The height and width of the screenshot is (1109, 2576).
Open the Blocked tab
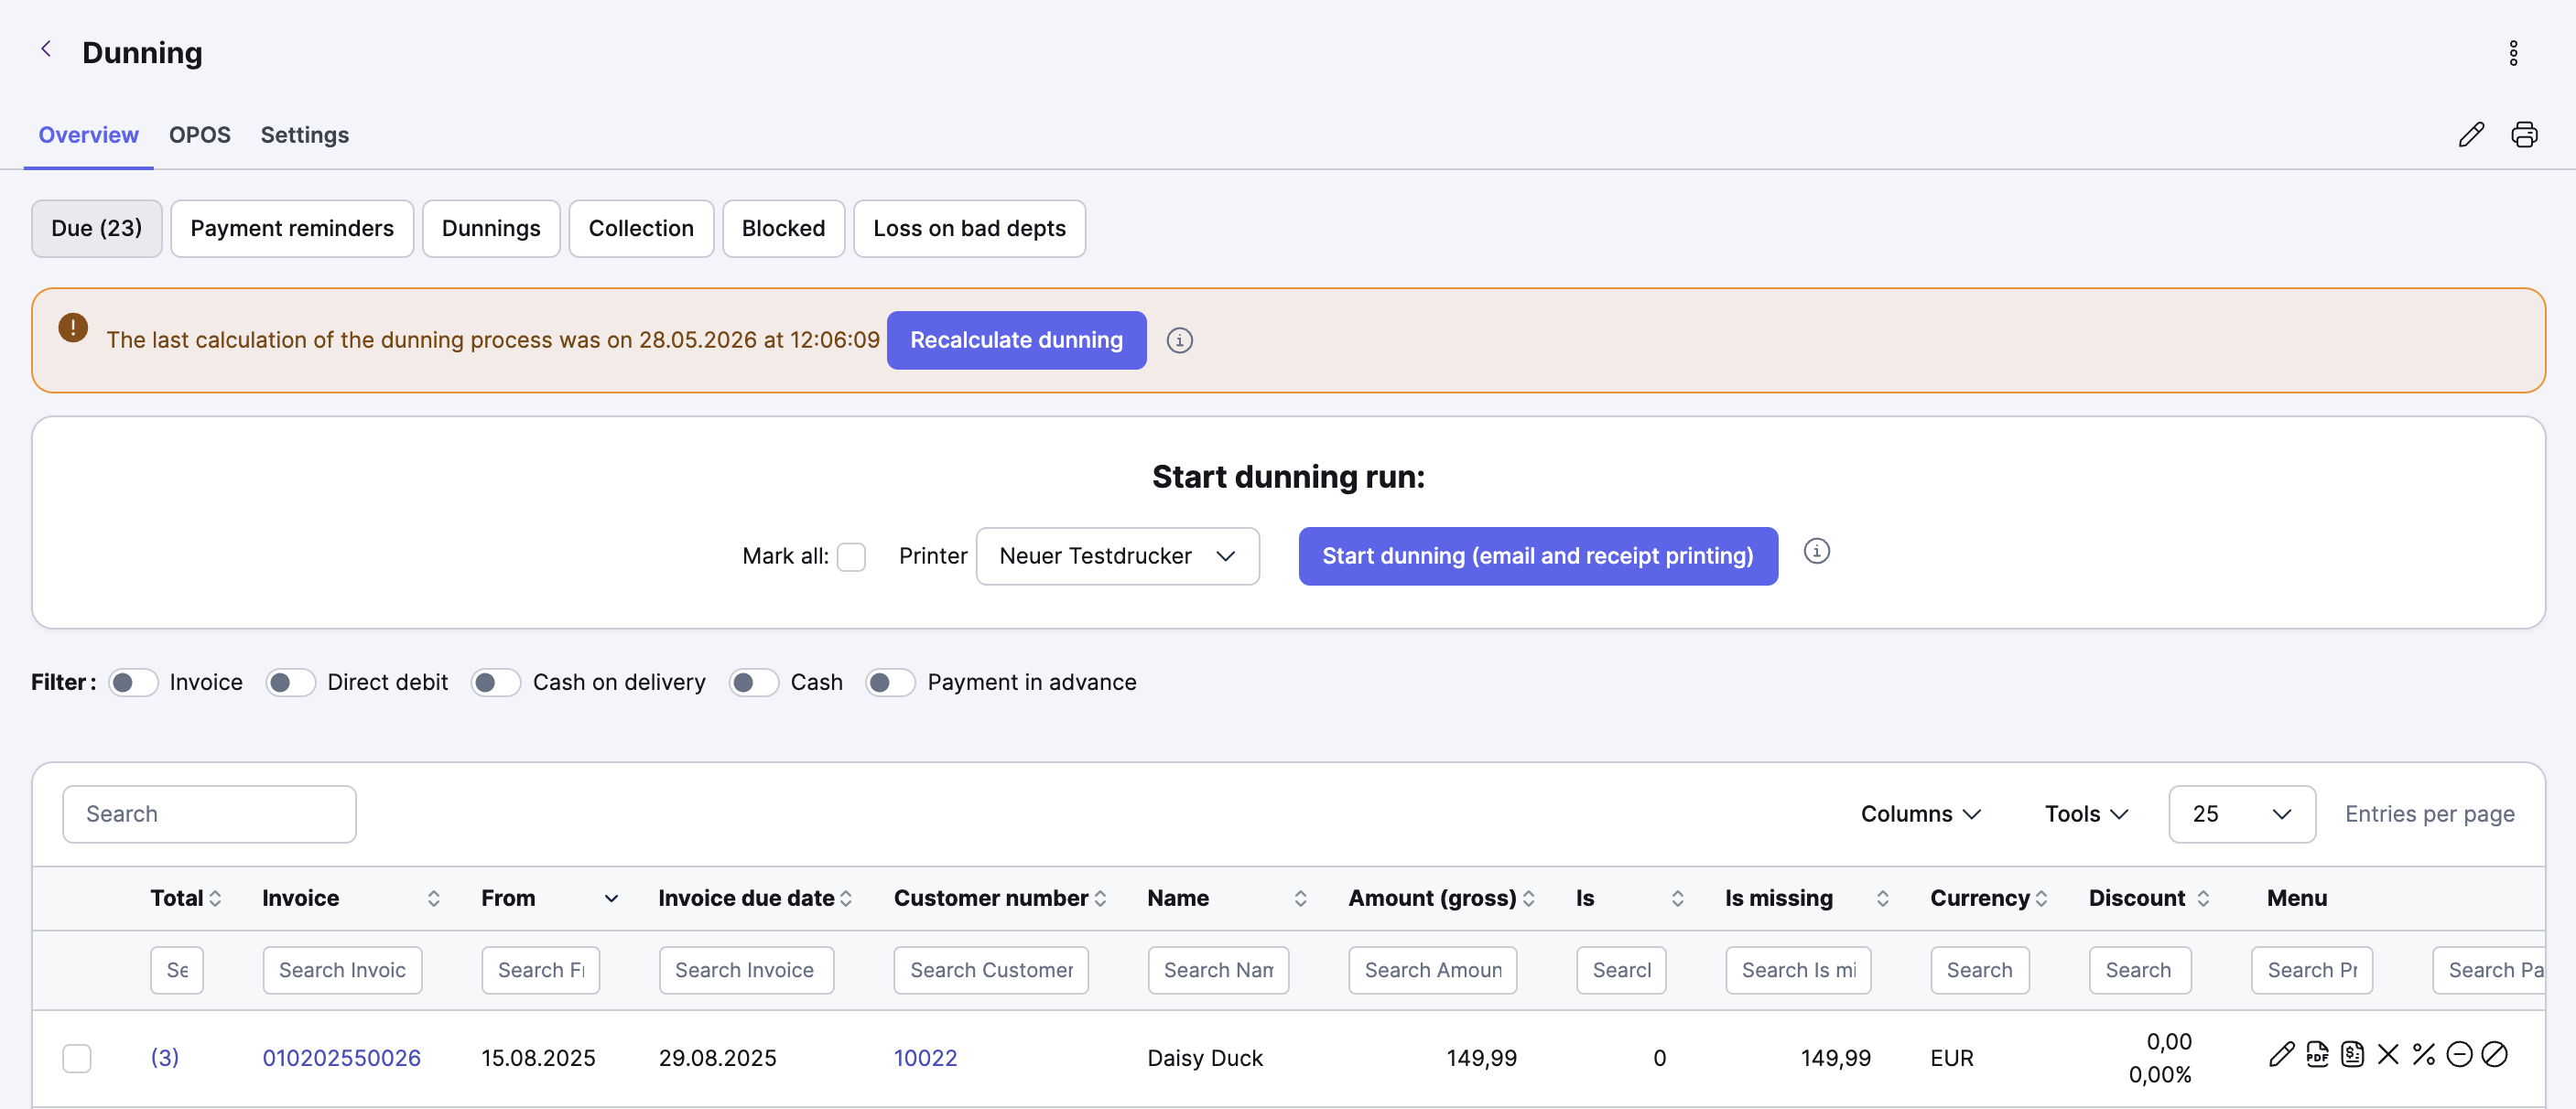tap(783, 229)
